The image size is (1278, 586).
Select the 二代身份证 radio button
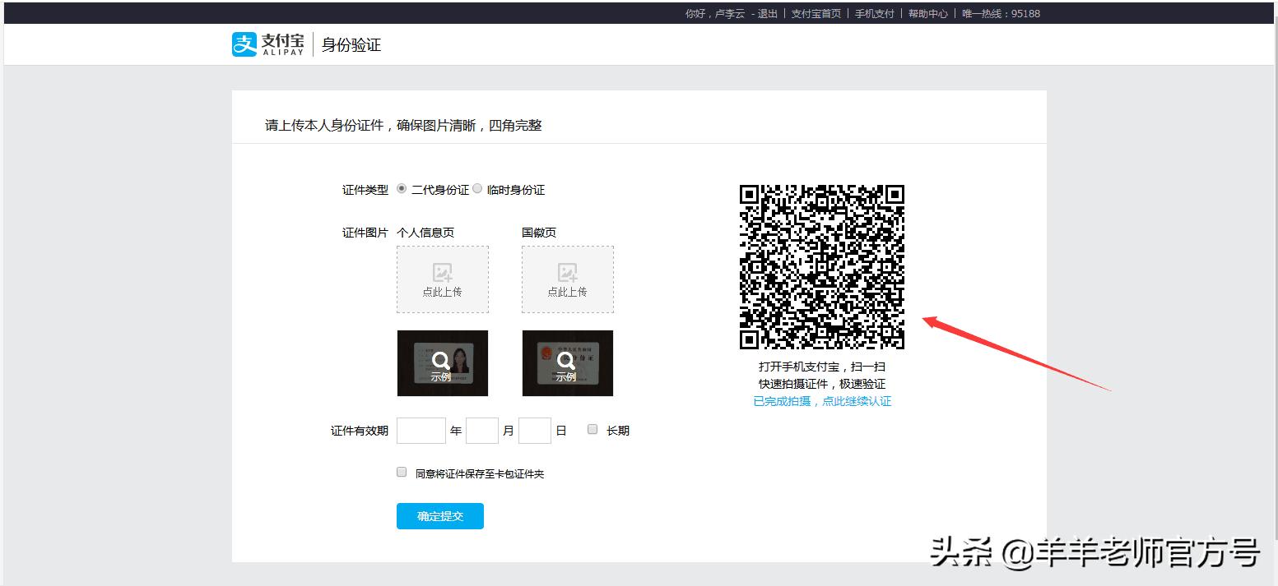click(x=401, y=188)
